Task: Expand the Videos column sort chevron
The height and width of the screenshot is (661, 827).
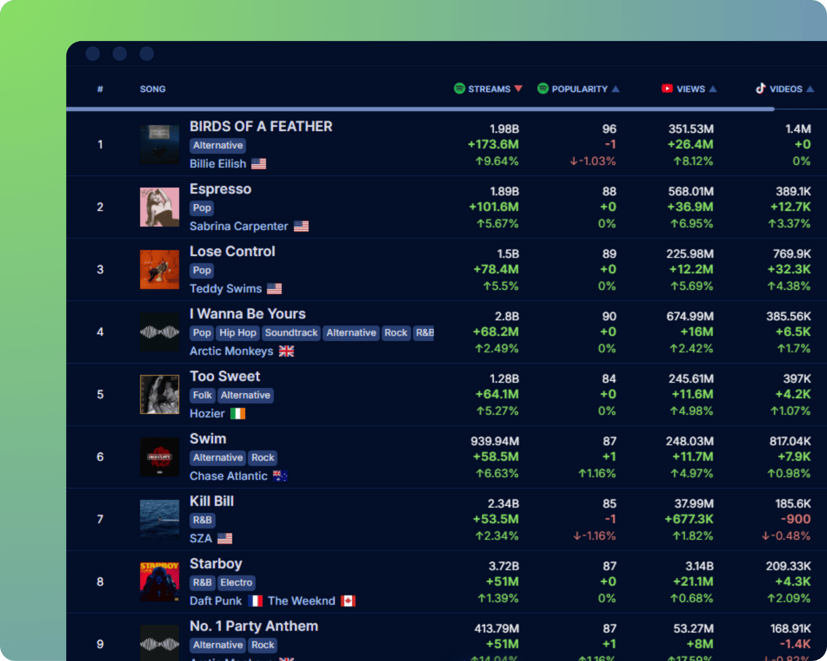Action: [809, 88]
